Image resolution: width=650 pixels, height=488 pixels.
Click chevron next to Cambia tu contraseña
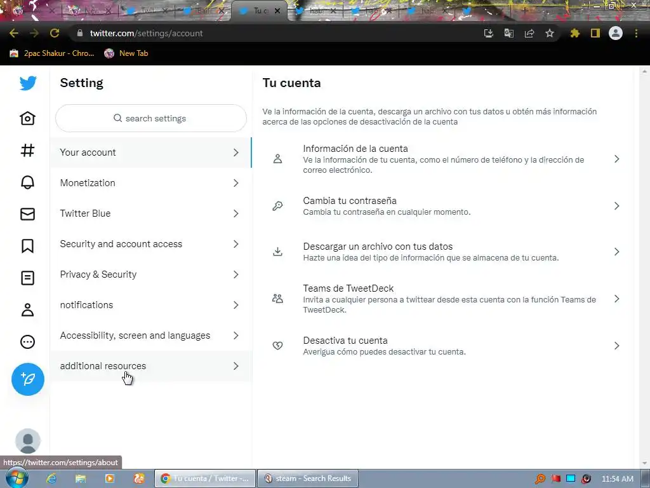pyautogui.click(x=617, y=206)
